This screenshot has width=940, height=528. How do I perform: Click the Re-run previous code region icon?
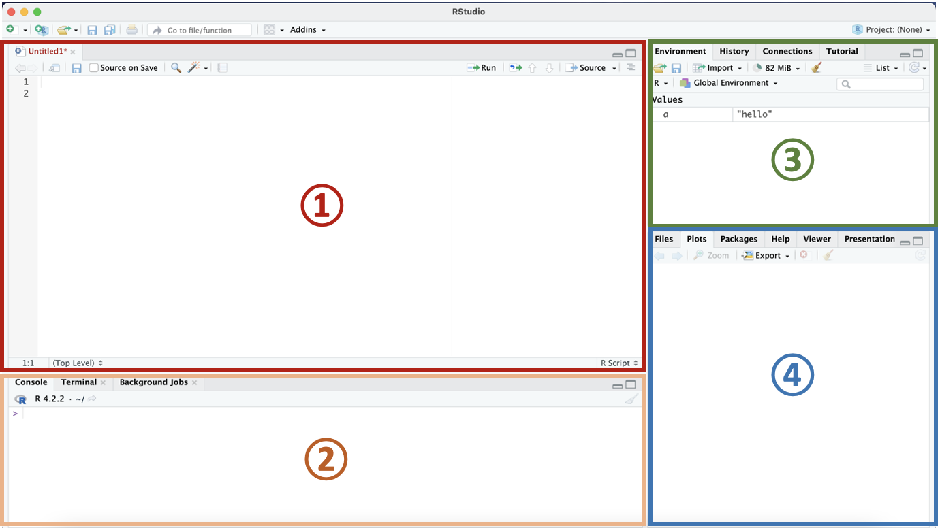tap(516, 68)
